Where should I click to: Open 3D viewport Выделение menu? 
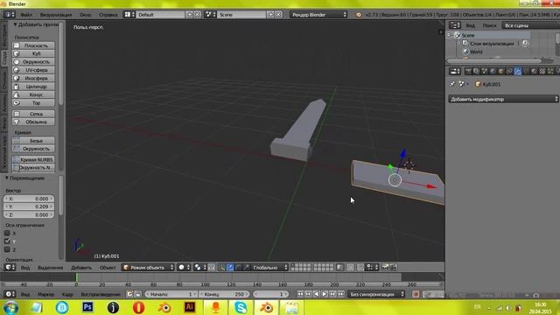point(50,268)
